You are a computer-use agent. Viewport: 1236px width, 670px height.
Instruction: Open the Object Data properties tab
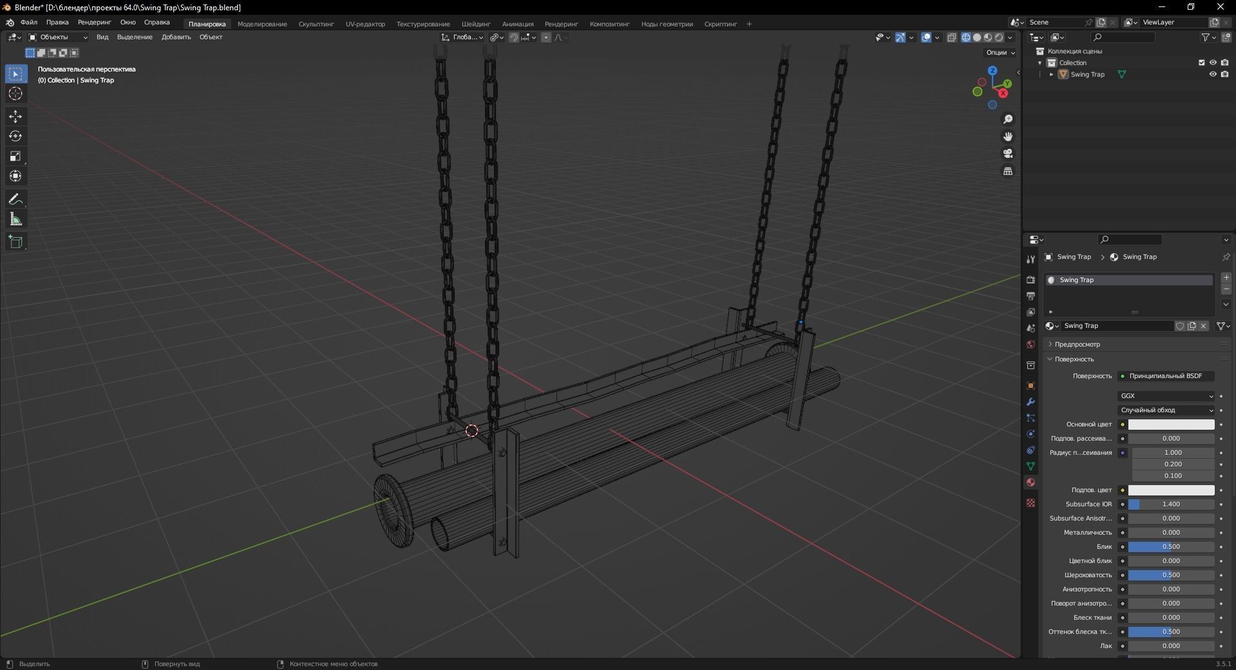[x=1031, y=466]
